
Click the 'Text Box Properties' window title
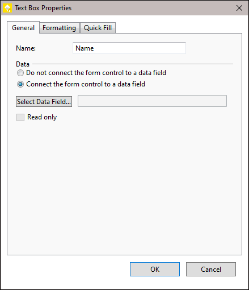coord(43,8)
